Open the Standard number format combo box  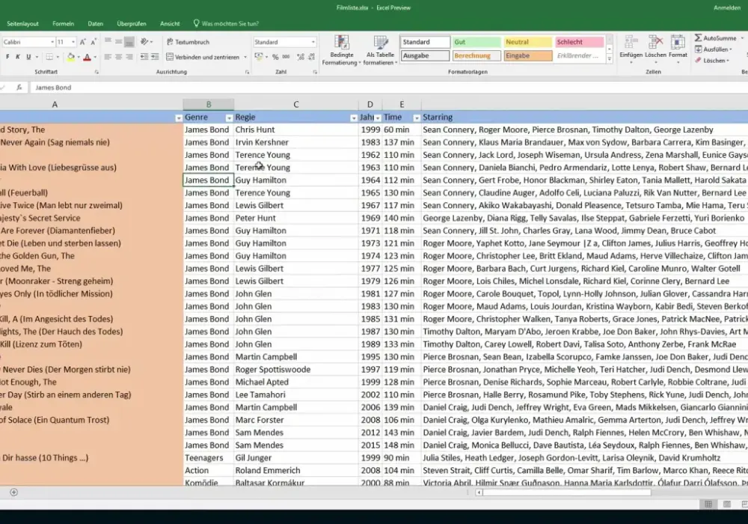[285, 42]
